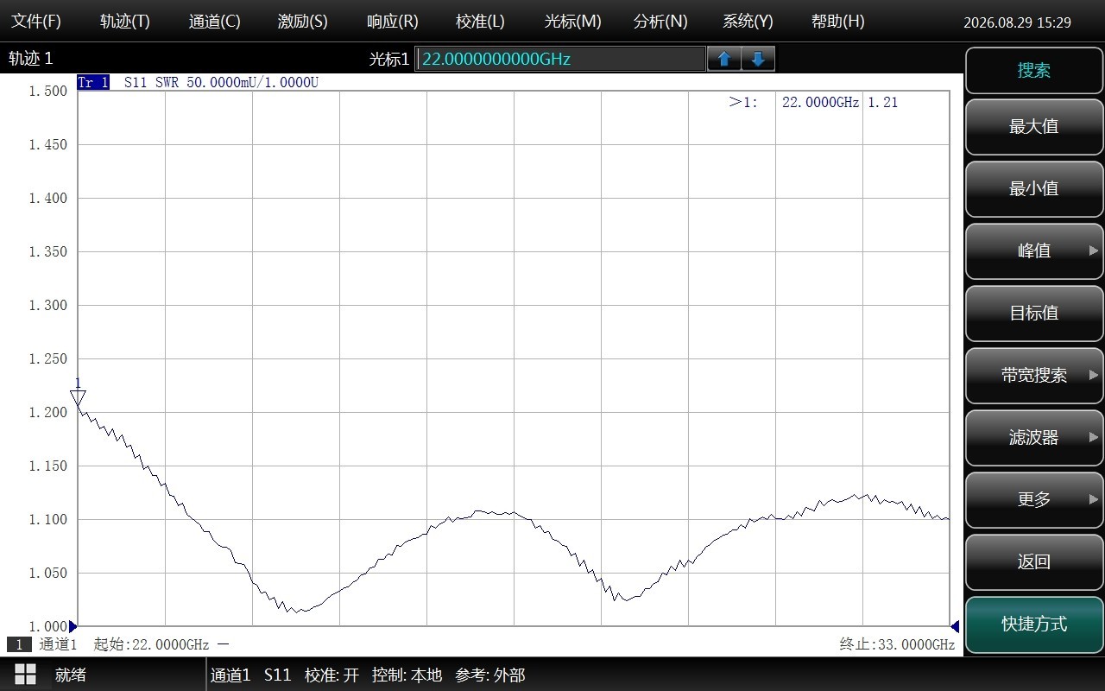
Task: Click the right reference level triangle
Action: tap(955, 626)
